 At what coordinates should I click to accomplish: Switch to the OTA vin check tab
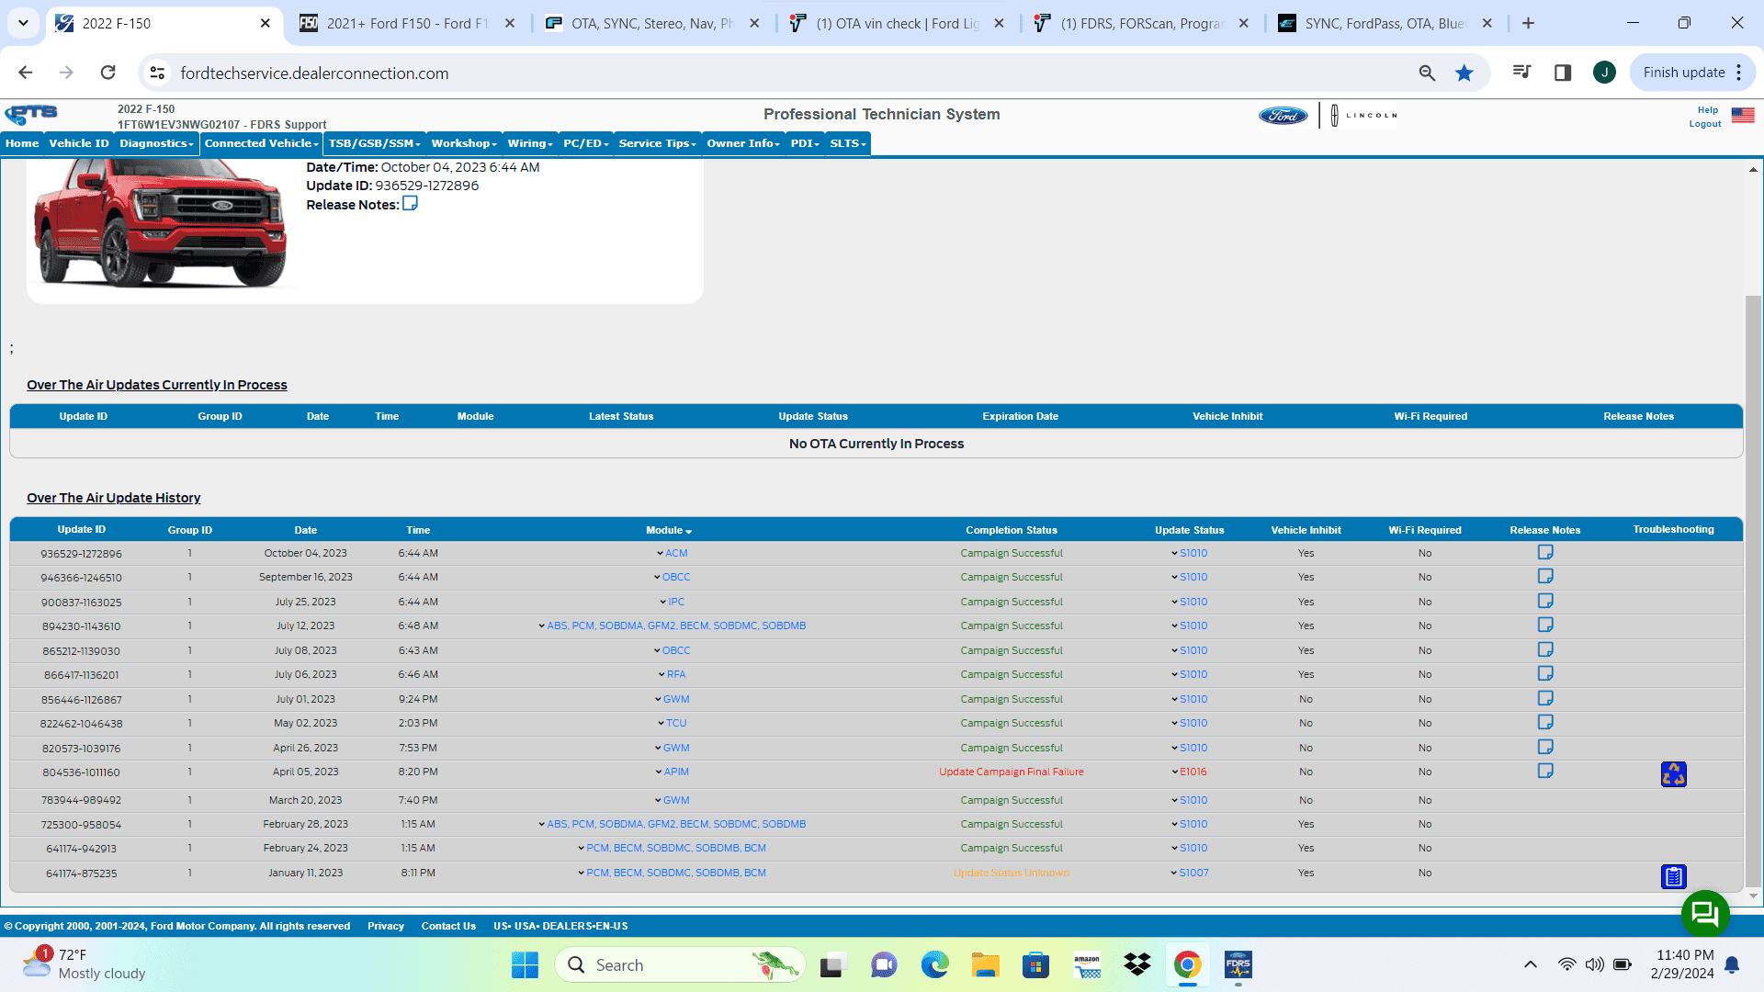point(897,23)
